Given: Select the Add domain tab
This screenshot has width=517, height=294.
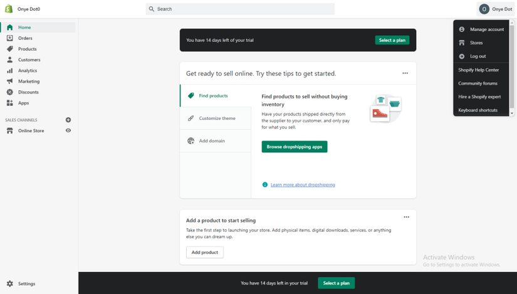Looking at the screenshot, I should 216,141.
